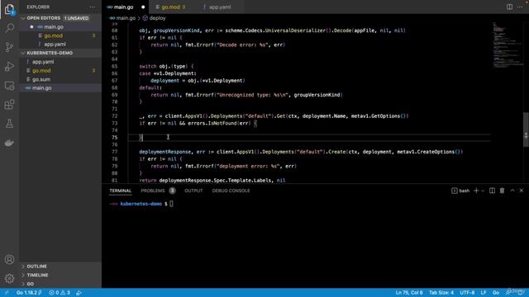Open the Search view icon
This screenshot has width=529, height=297.
pyautogui.click(x=9, y=27)
